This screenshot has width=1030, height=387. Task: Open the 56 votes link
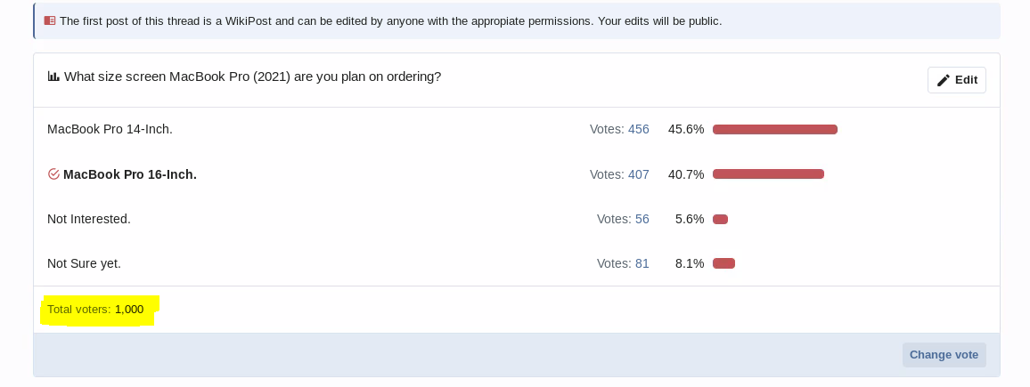(642, 219)
